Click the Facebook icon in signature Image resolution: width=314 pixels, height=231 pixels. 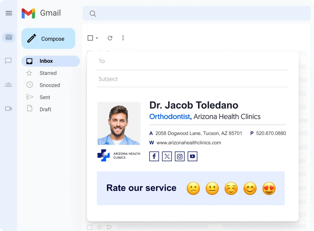click(x=154, y=156)
